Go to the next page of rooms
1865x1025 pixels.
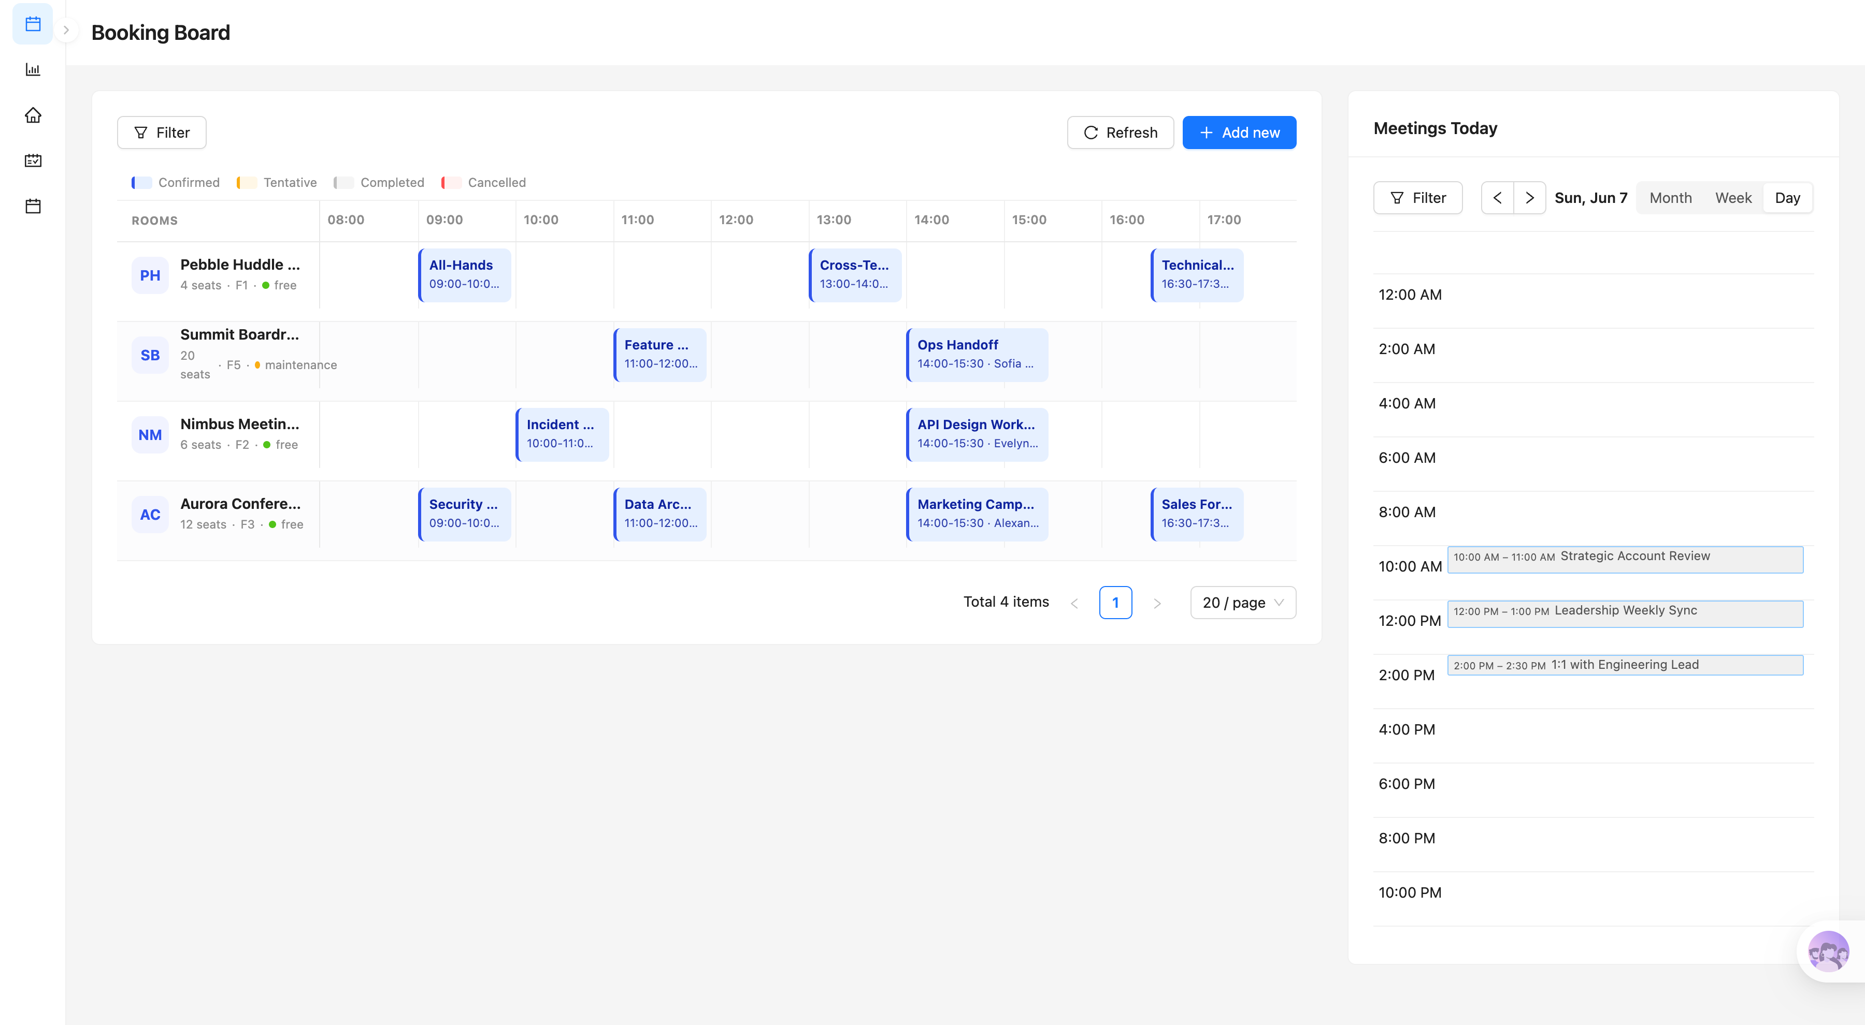coord(1157,603)
